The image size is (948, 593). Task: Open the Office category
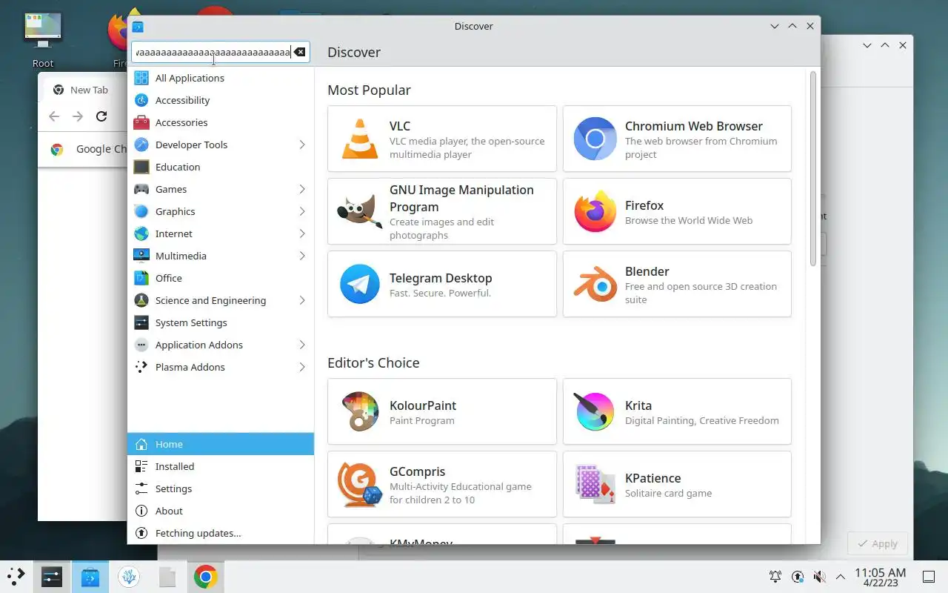pos(221,278)
